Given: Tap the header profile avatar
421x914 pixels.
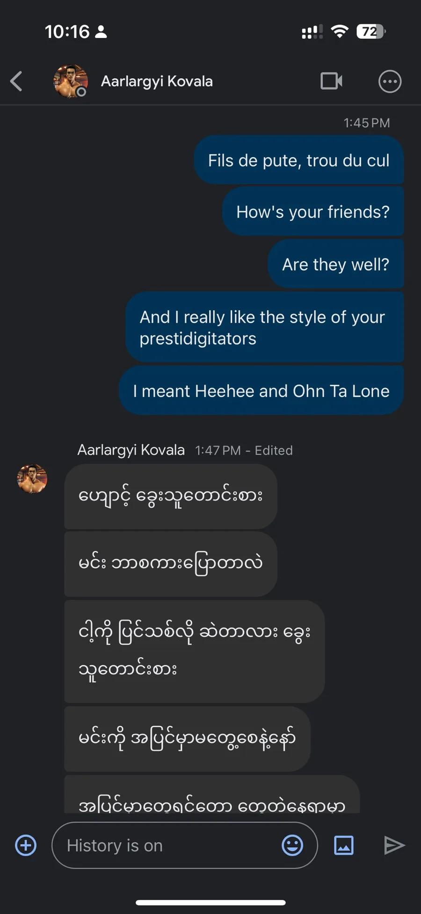Looking at the screenshot, I should [x=70, y=81].
